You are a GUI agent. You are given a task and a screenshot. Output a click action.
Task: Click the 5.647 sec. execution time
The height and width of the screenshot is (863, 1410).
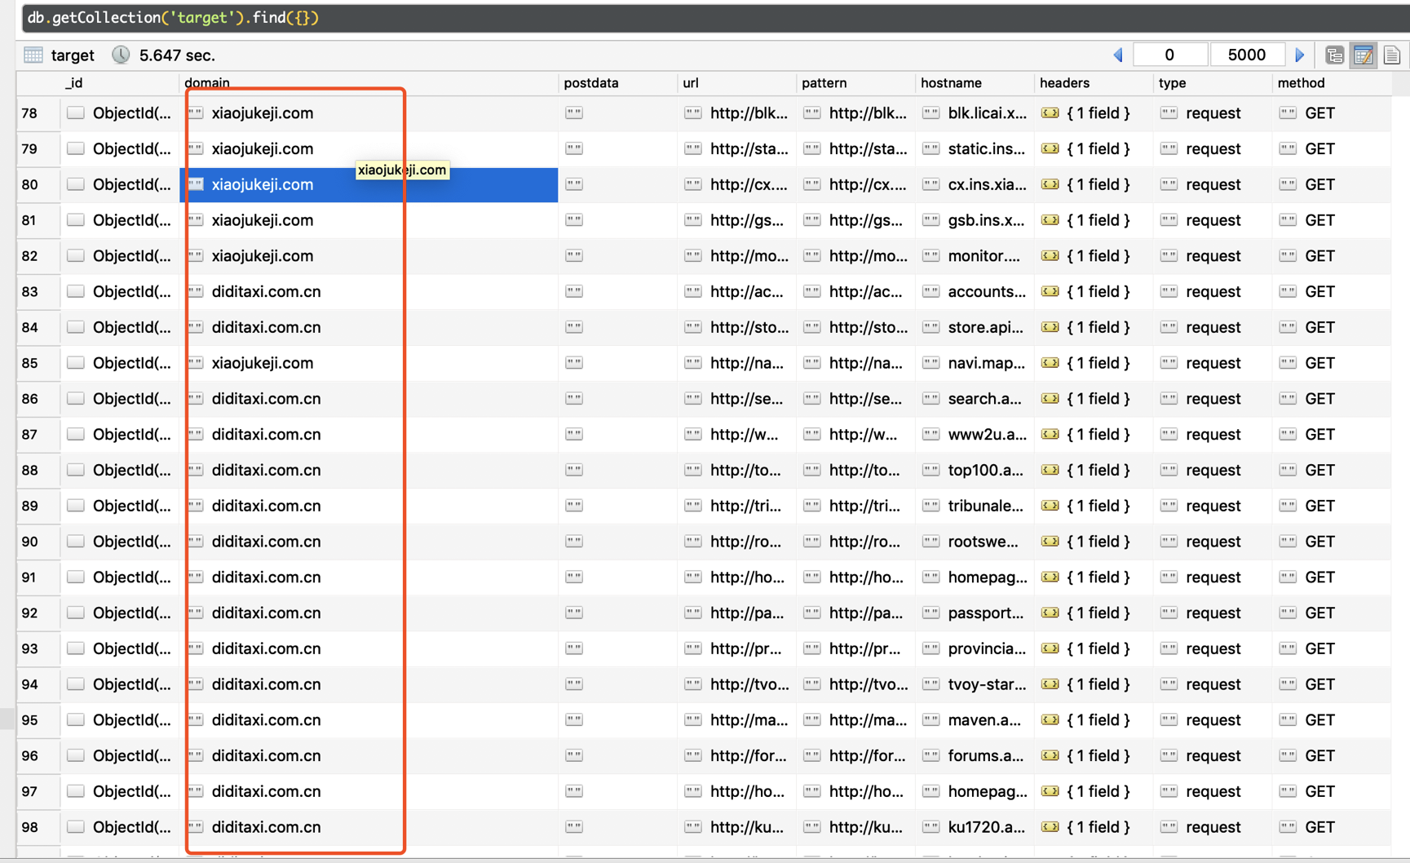tap(177, 55)
